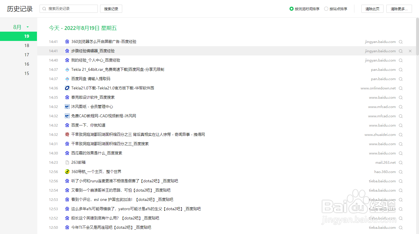Click Baidu favicon of 360浏览器怎么开启屏蔽广告 entry

tap(67, 42)
